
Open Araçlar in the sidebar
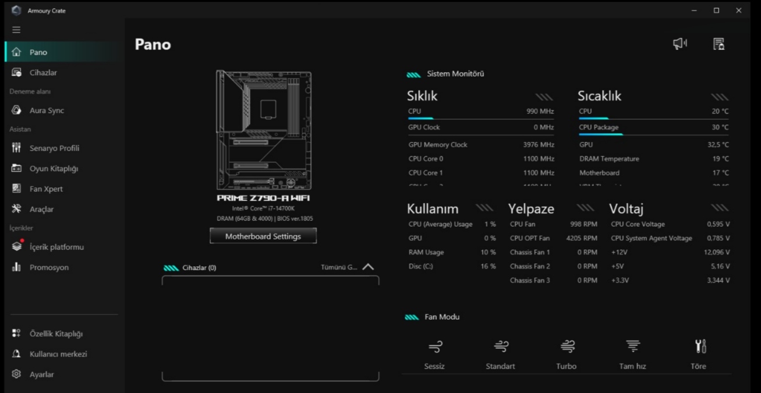[x=64, y=209]
